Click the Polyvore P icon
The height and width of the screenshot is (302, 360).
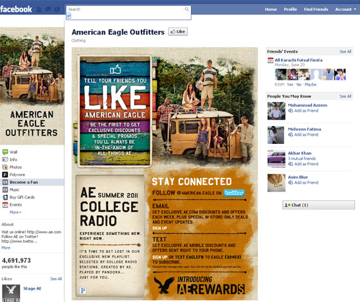point(5,175)
